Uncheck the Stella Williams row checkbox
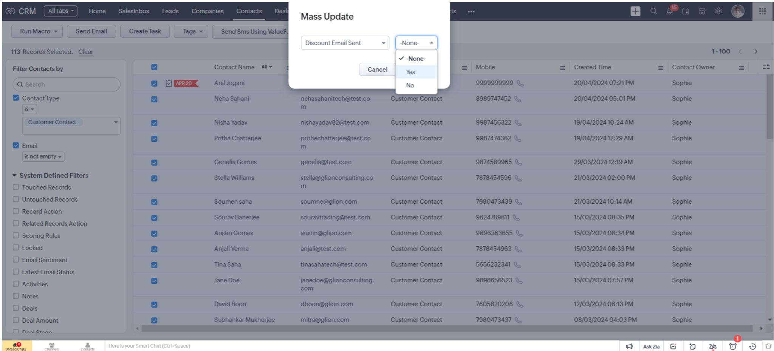Screen dimensions: 774x351 point(154,178)
